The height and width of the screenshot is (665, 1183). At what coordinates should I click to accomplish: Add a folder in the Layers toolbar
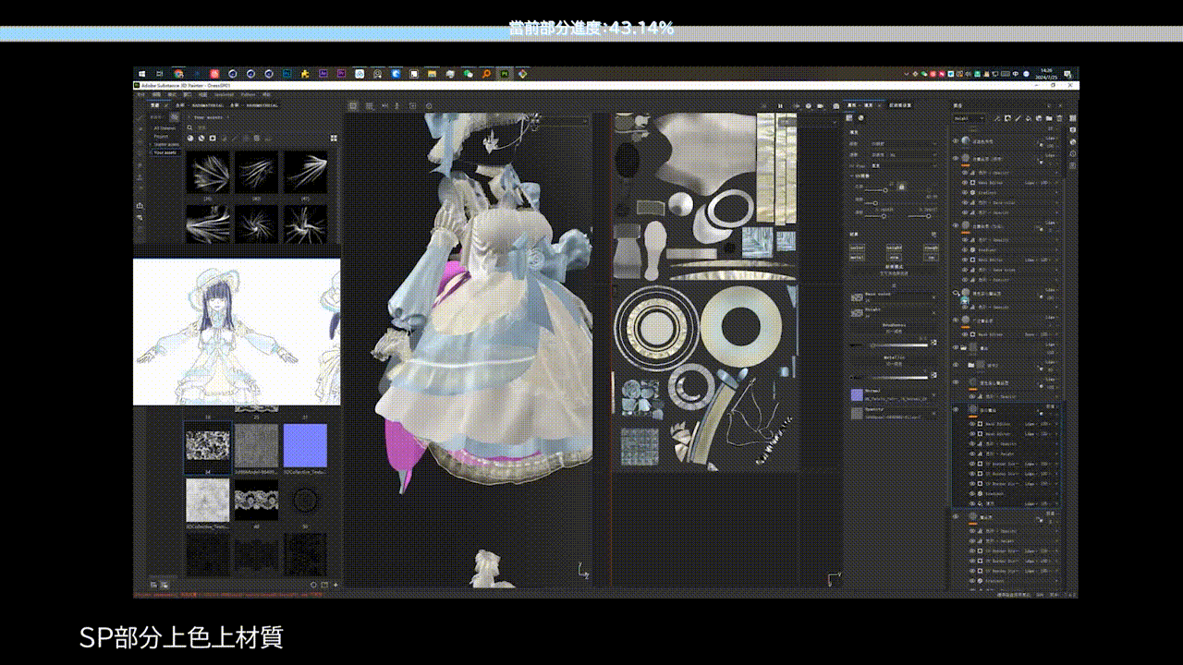coord(1049,118)
